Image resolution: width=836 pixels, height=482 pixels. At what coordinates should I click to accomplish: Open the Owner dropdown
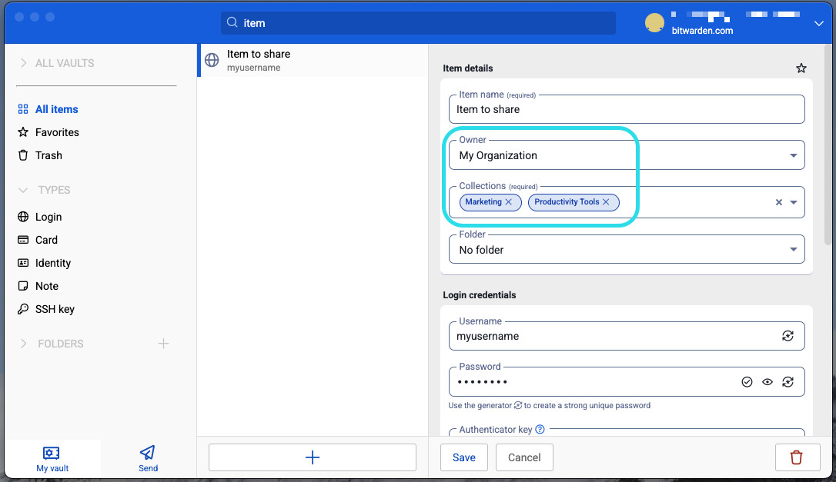tap(793, 155)
